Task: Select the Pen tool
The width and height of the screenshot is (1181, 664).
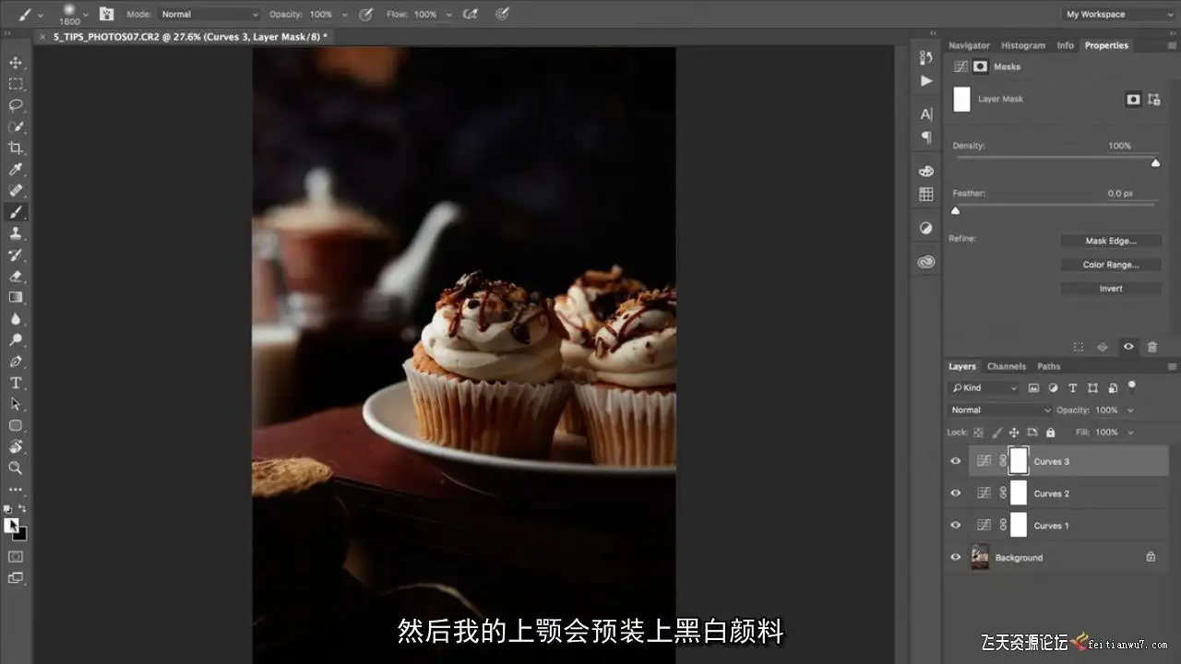Action: point(16,362)
